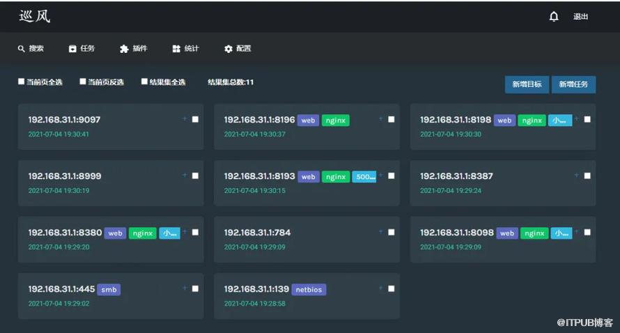
Task: Open host 192.168.31.1:784 title
Action: click(x=257, y=233)
